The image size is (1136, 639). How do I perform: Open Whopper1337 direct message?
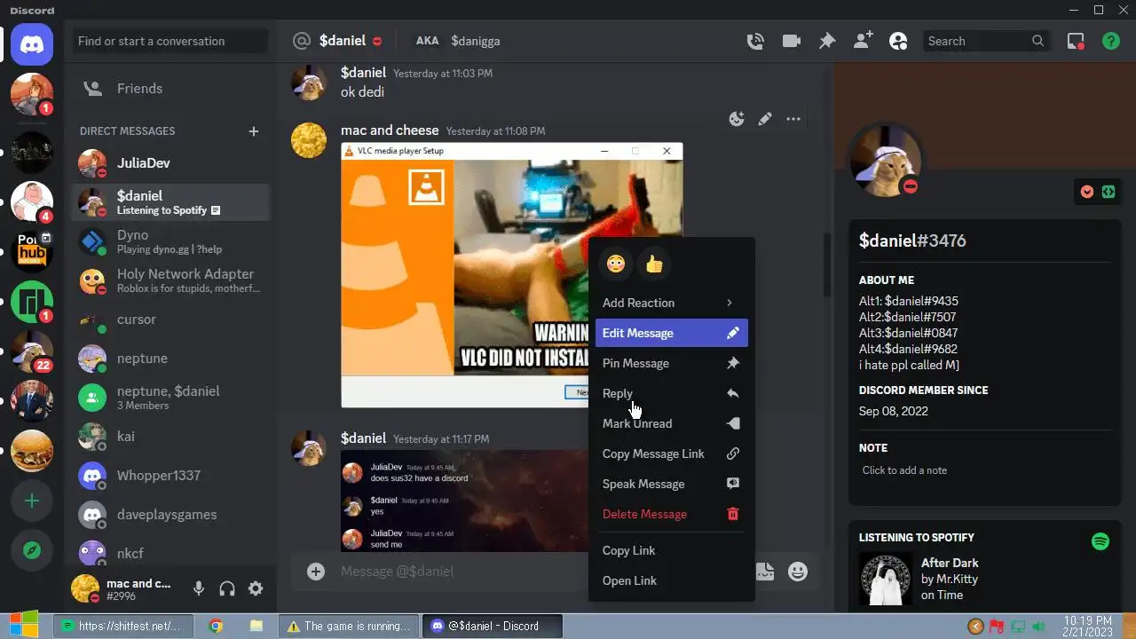coord(170,476)
